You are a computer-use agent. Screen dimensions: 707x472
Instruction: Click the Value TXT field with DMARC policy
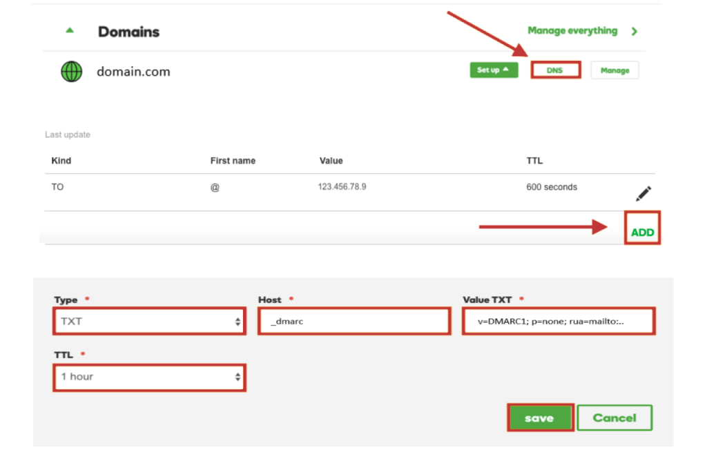point(557,321)
